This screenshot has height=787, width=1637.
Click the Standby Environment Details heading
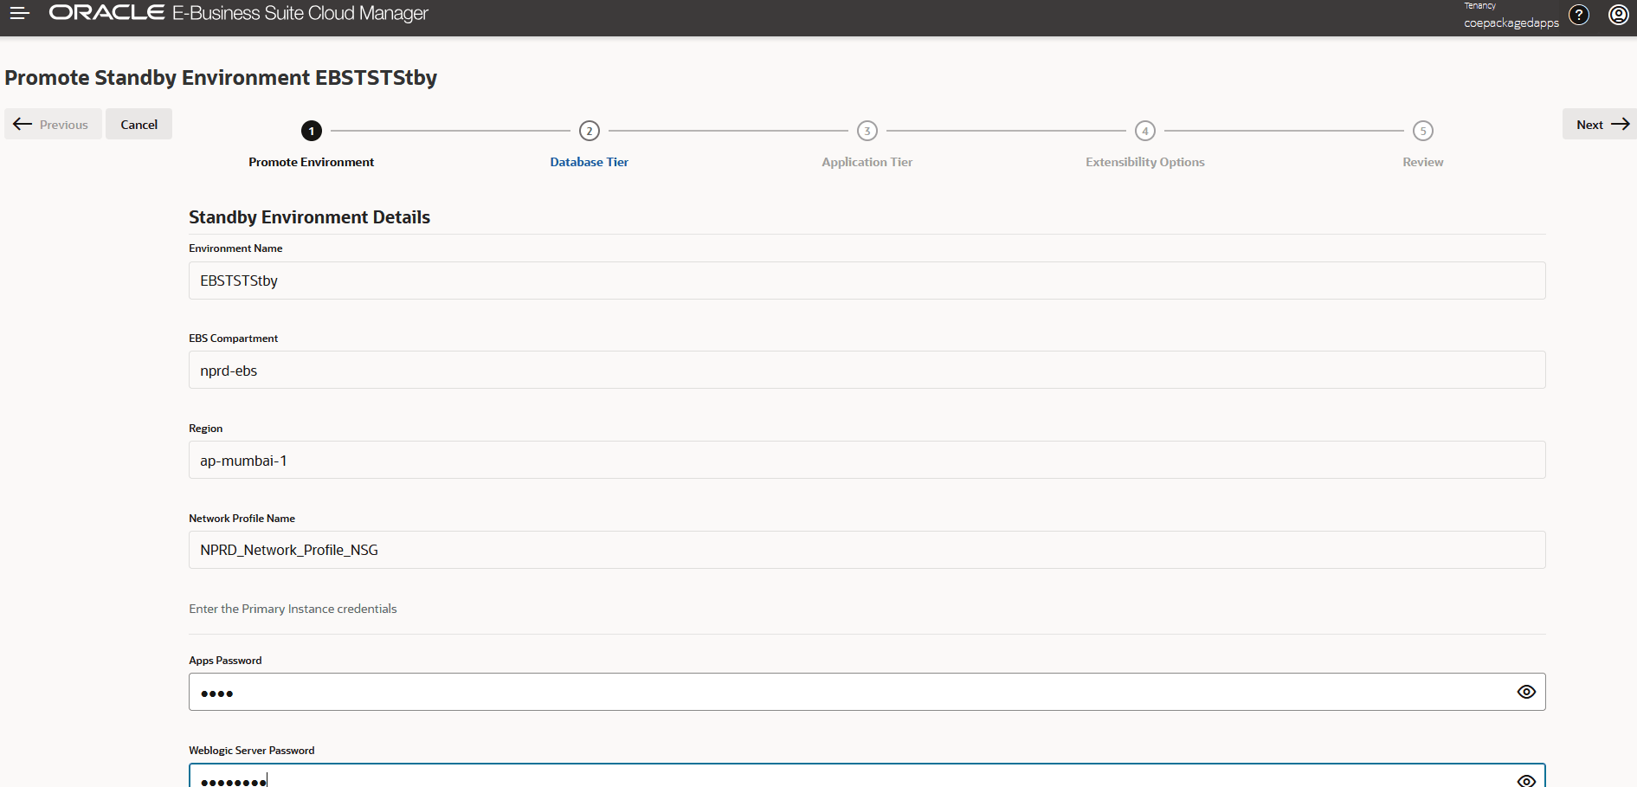tap(309, 217)
